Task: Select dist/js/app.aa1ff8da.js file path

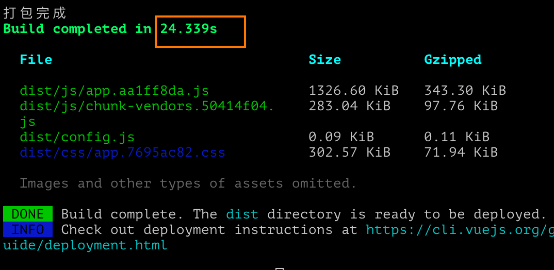Action: pos(115,91)
